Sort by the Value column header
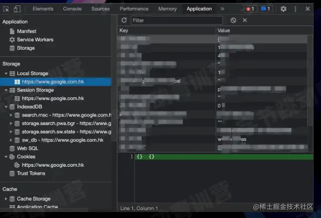The image size is (321, 218). (x=264, y=30)
